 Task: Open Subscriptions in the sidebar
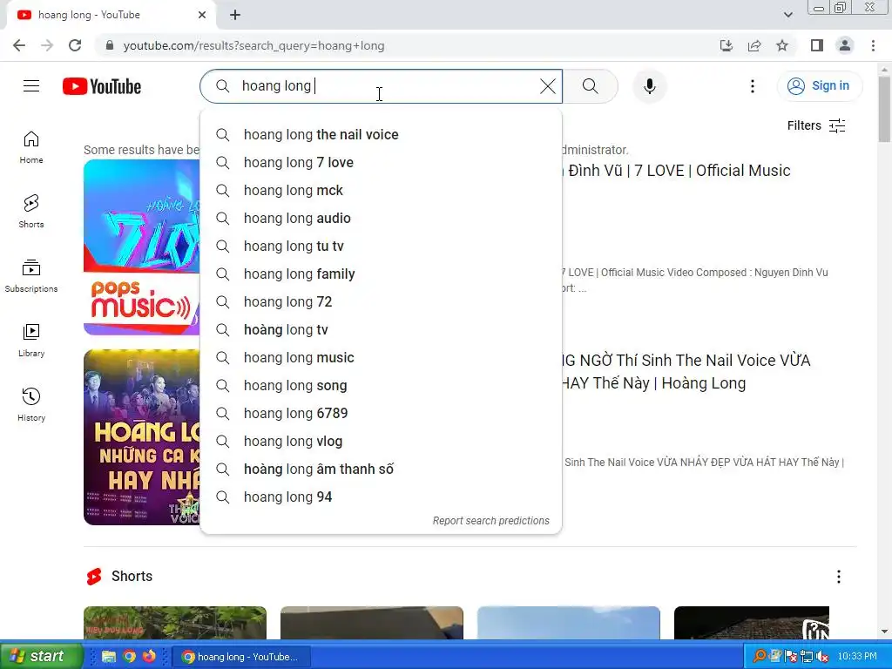coord(31,276)
